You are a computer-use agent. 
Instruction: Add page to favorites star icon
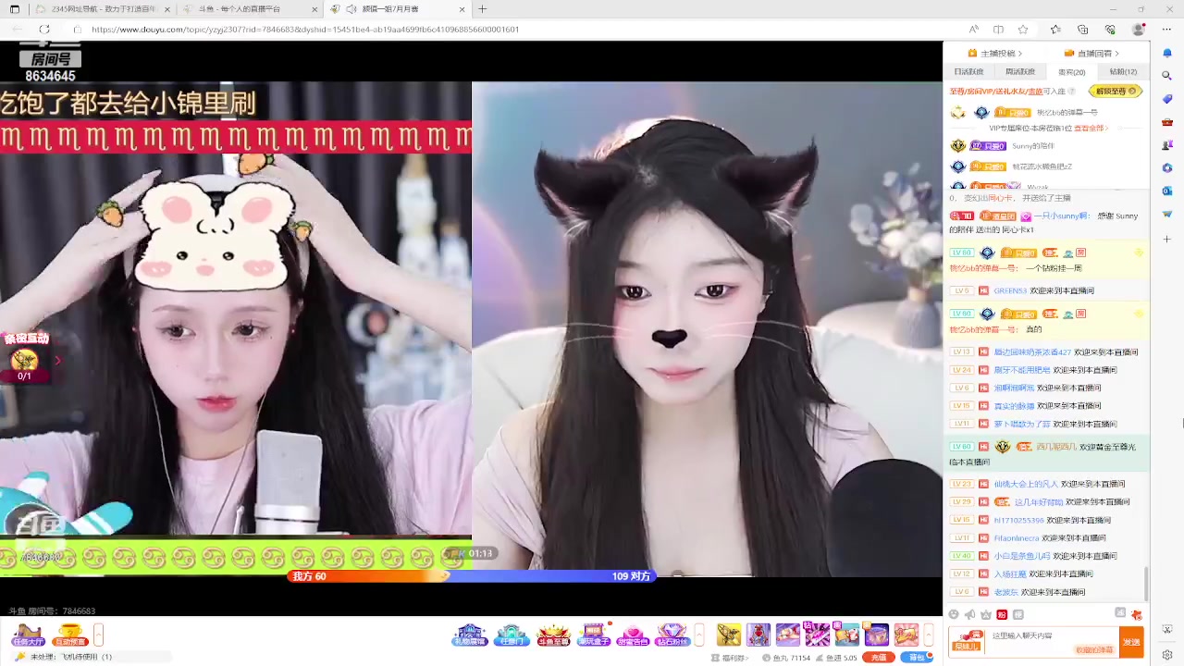[x=1023, y=30]
